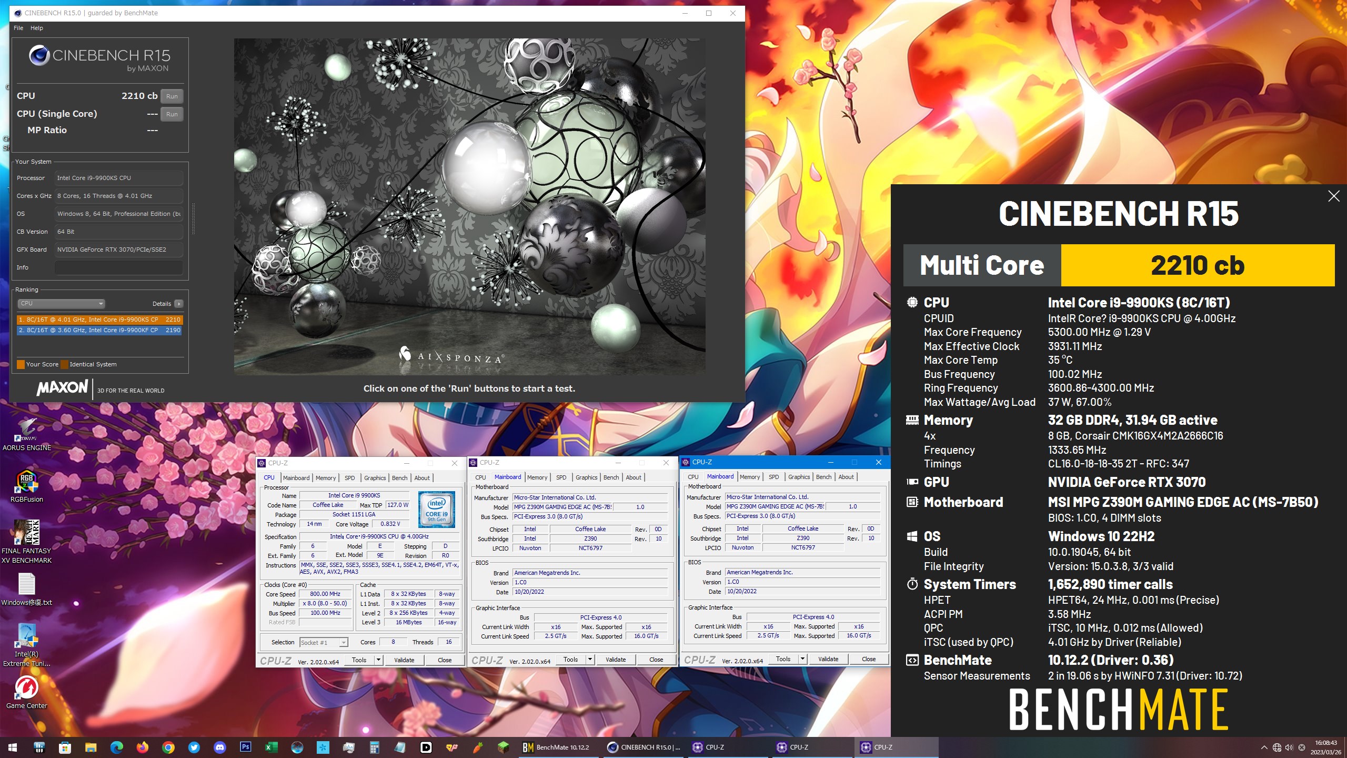Click the Info text field in Cinebench
1347x758 pixels.
[x=119, y=267]
